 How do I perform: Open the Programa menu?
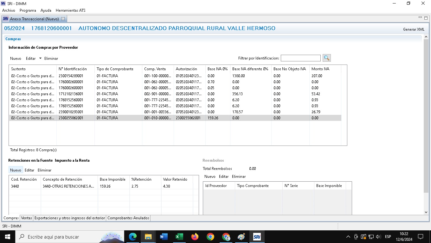click(28, 10)
